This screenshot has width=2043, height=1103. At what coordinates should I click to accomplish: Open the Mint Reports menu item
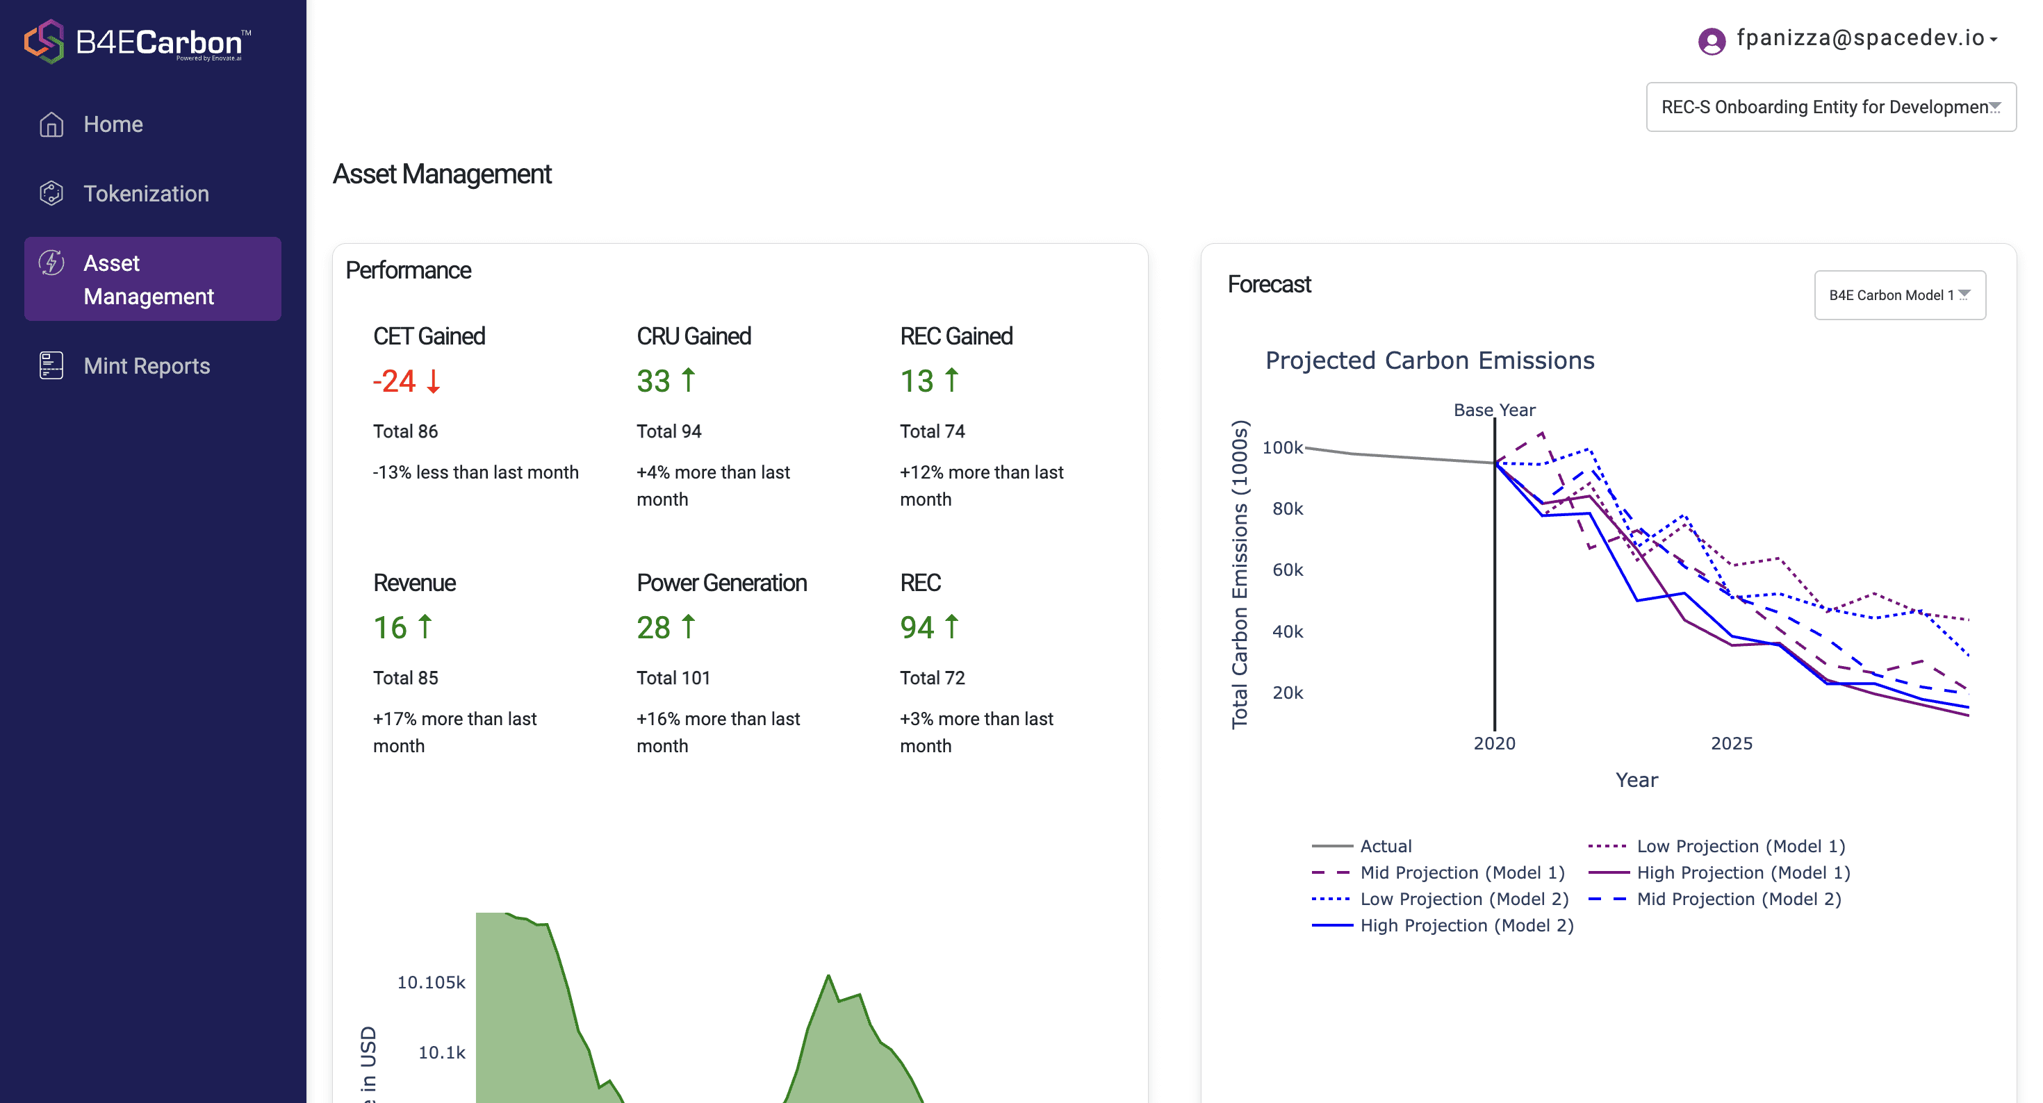coord(147,365)
